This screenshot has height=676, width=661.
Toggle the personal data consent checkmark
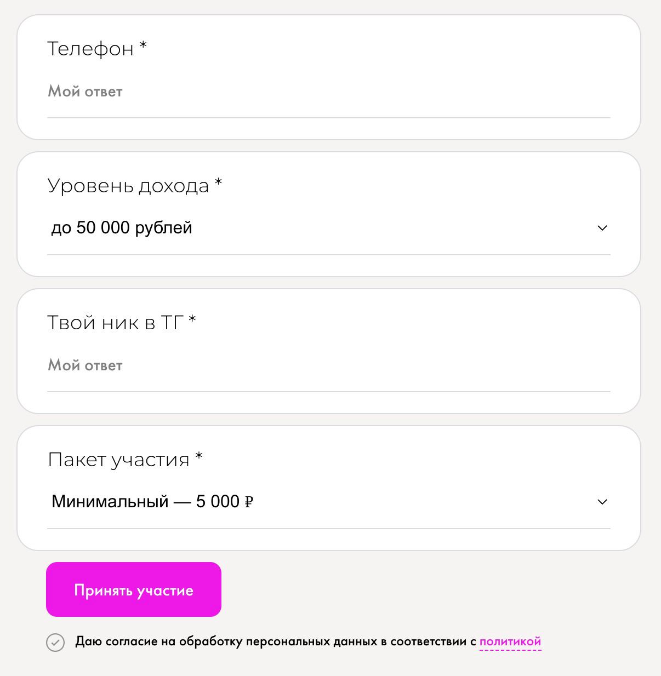click(x=55, y=642)
